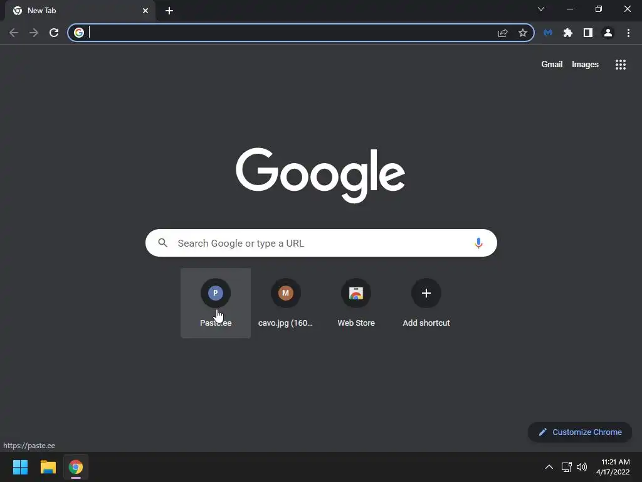
Task: Minimize the Chrome window
Action: pos(569,9)
